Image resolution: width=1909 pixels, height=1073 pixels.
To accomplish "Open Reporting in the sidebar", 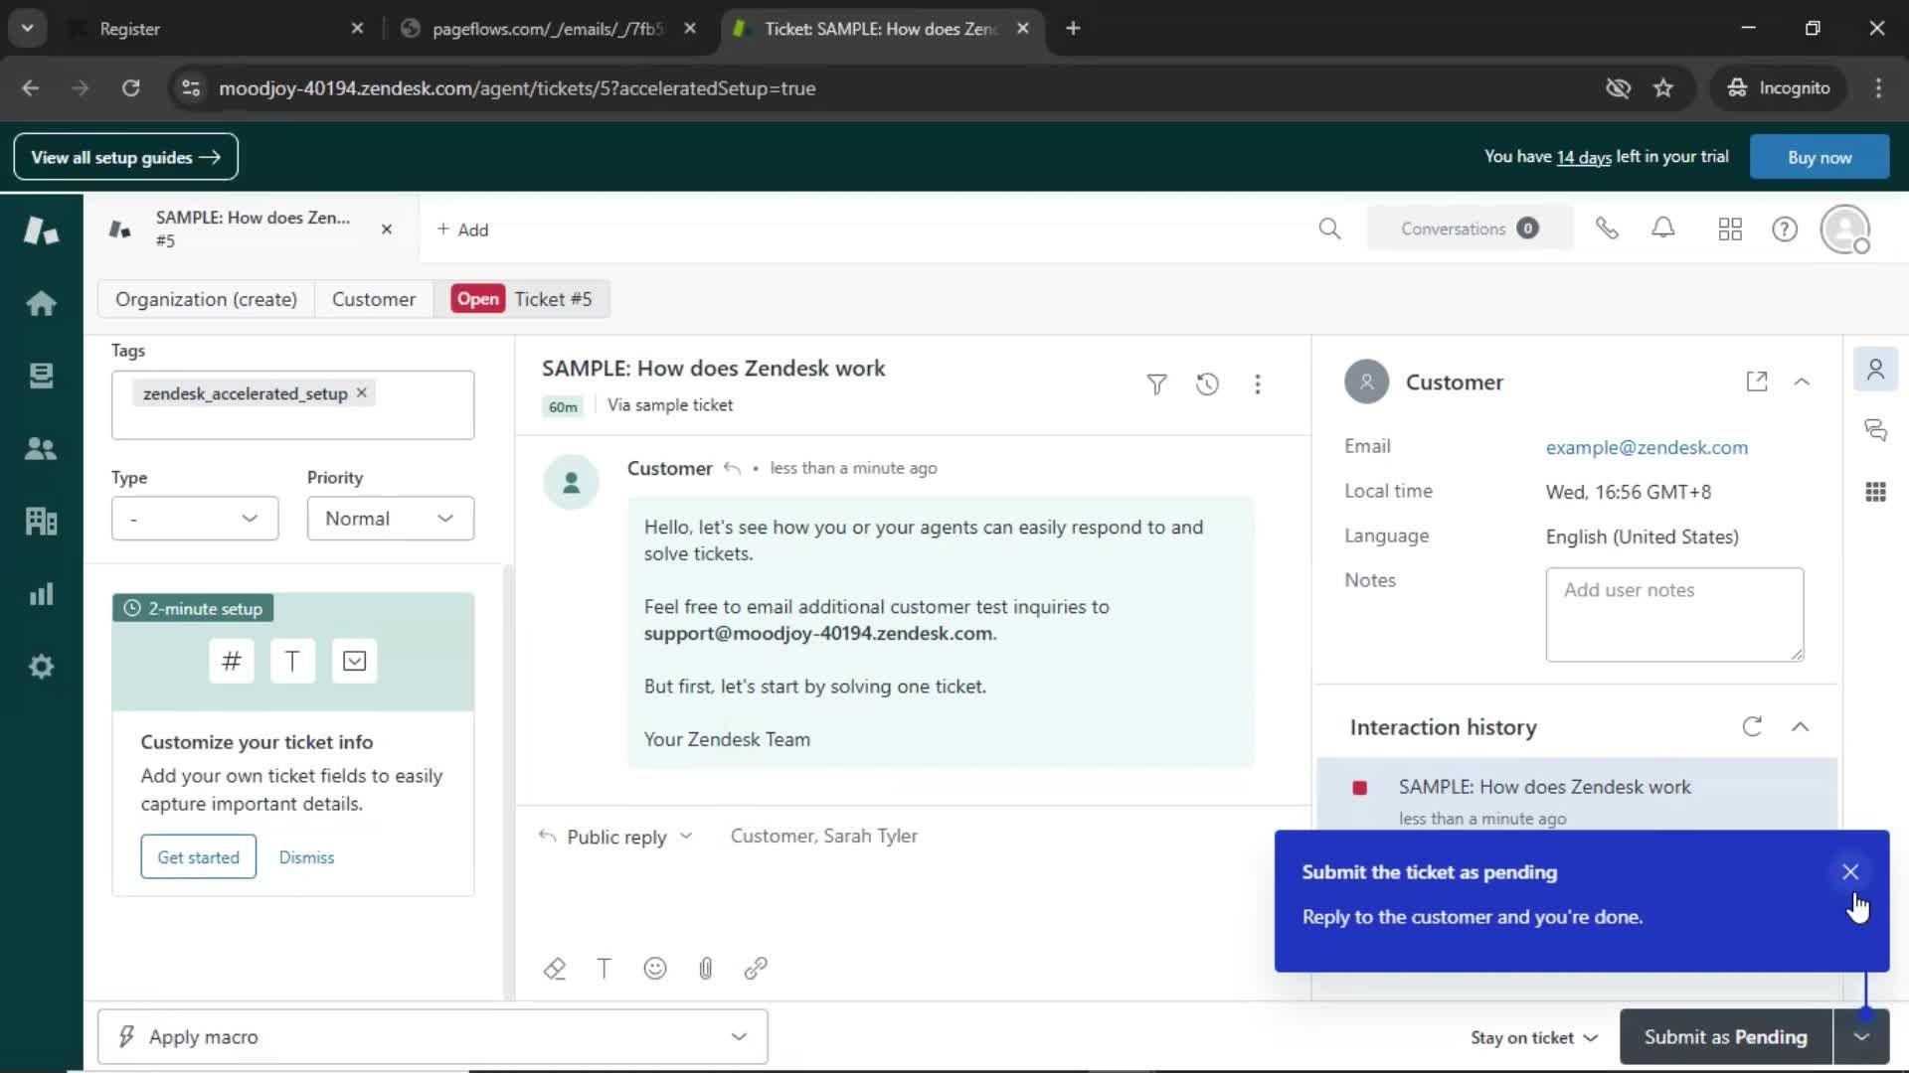I will (41, 594).
